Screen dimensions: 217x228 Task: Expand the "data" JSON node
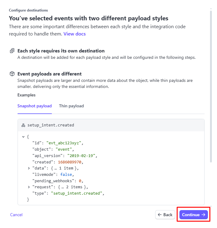29,168
